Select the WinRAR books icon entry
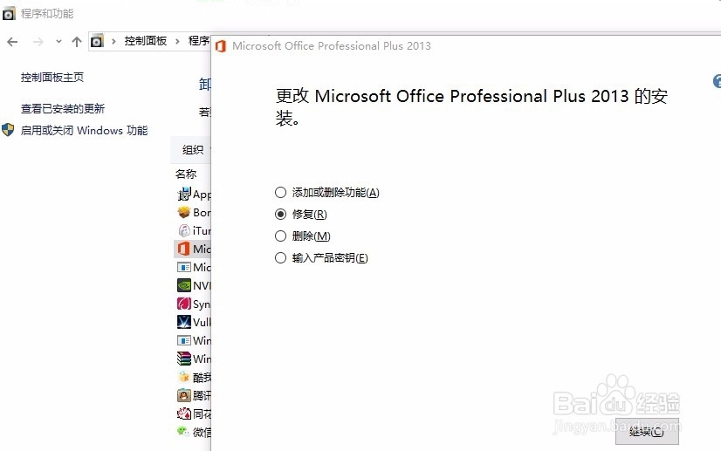 (x=184, y=359)
